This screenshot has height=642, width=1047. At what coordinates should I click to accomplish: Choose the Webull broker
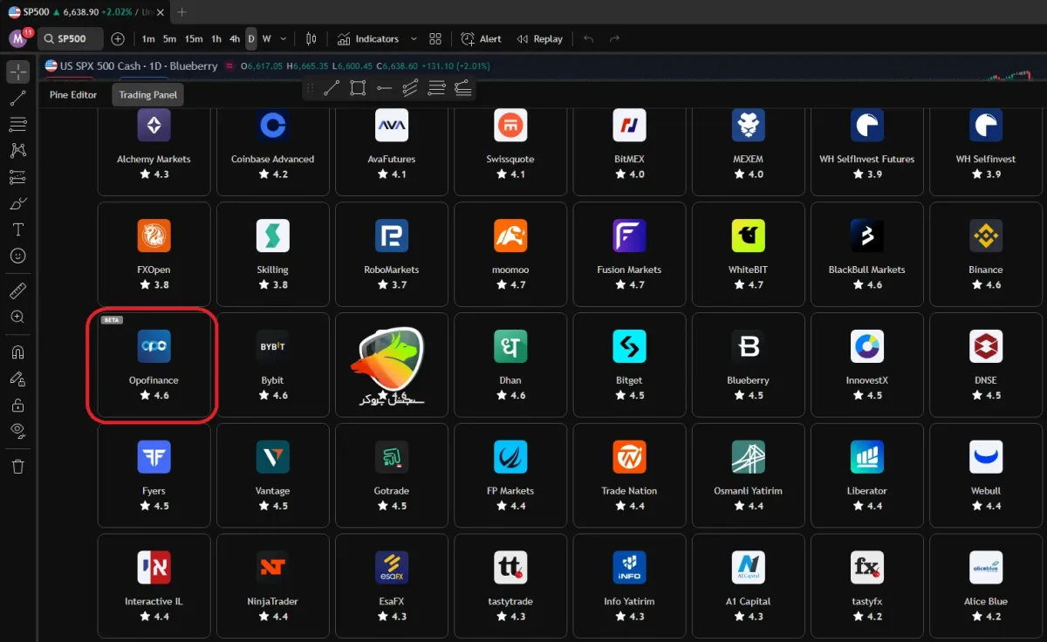[x=986, y=475]
